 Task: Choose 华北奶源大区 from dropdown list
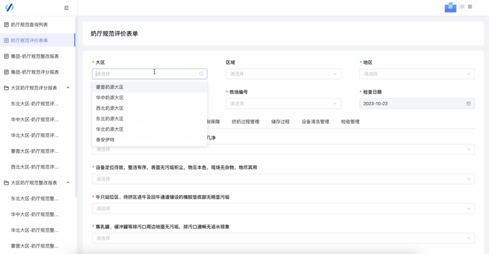pyautogui.click(x=150, y=130)
